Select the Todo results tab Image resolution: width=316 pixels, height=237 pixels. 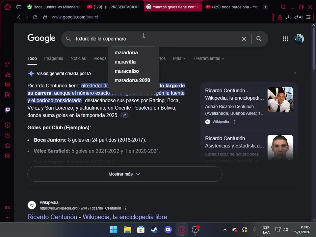(x=32, y=59)
